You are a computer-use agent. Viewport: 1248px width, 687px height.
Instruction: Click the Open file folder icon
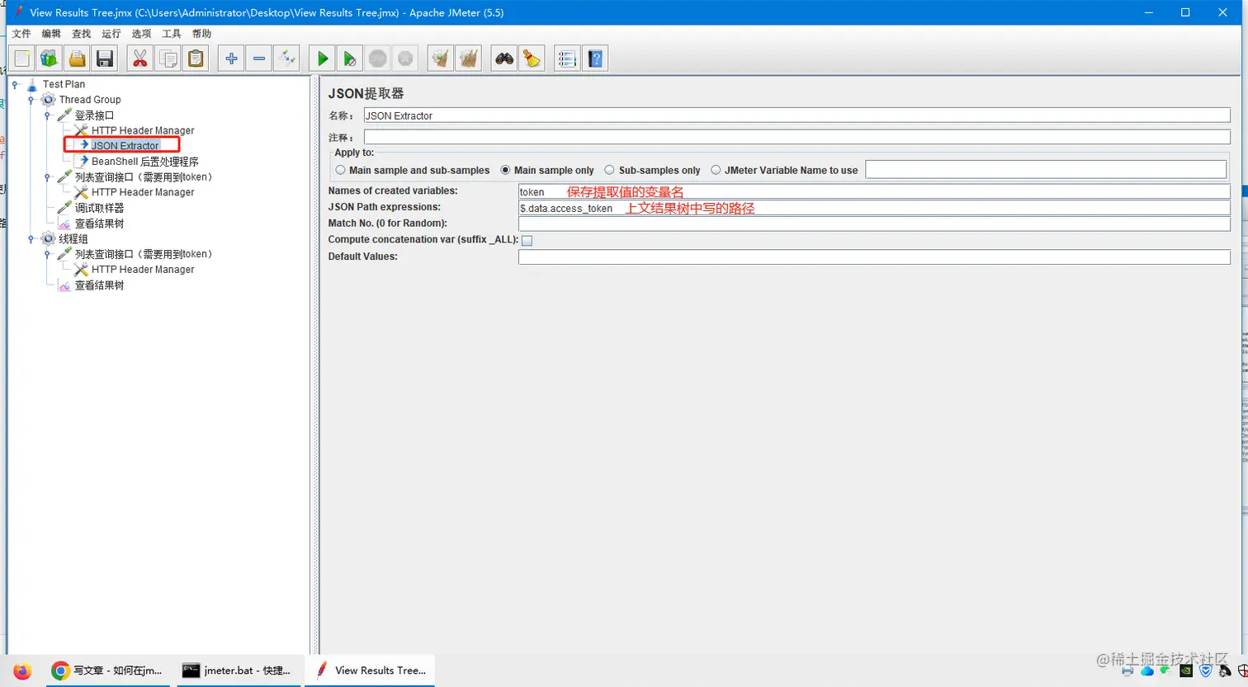click(x=77, y=59)
